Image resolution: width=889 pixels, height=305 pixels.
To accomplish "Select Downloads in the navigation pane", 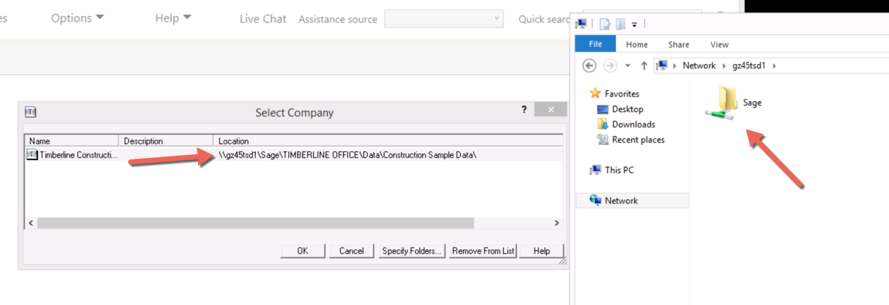I will tap(633, 124).
